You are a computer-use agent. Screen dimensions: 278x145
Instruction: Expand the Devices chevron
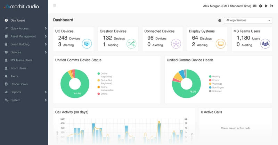pyautogui.click(x=46, y=52)
